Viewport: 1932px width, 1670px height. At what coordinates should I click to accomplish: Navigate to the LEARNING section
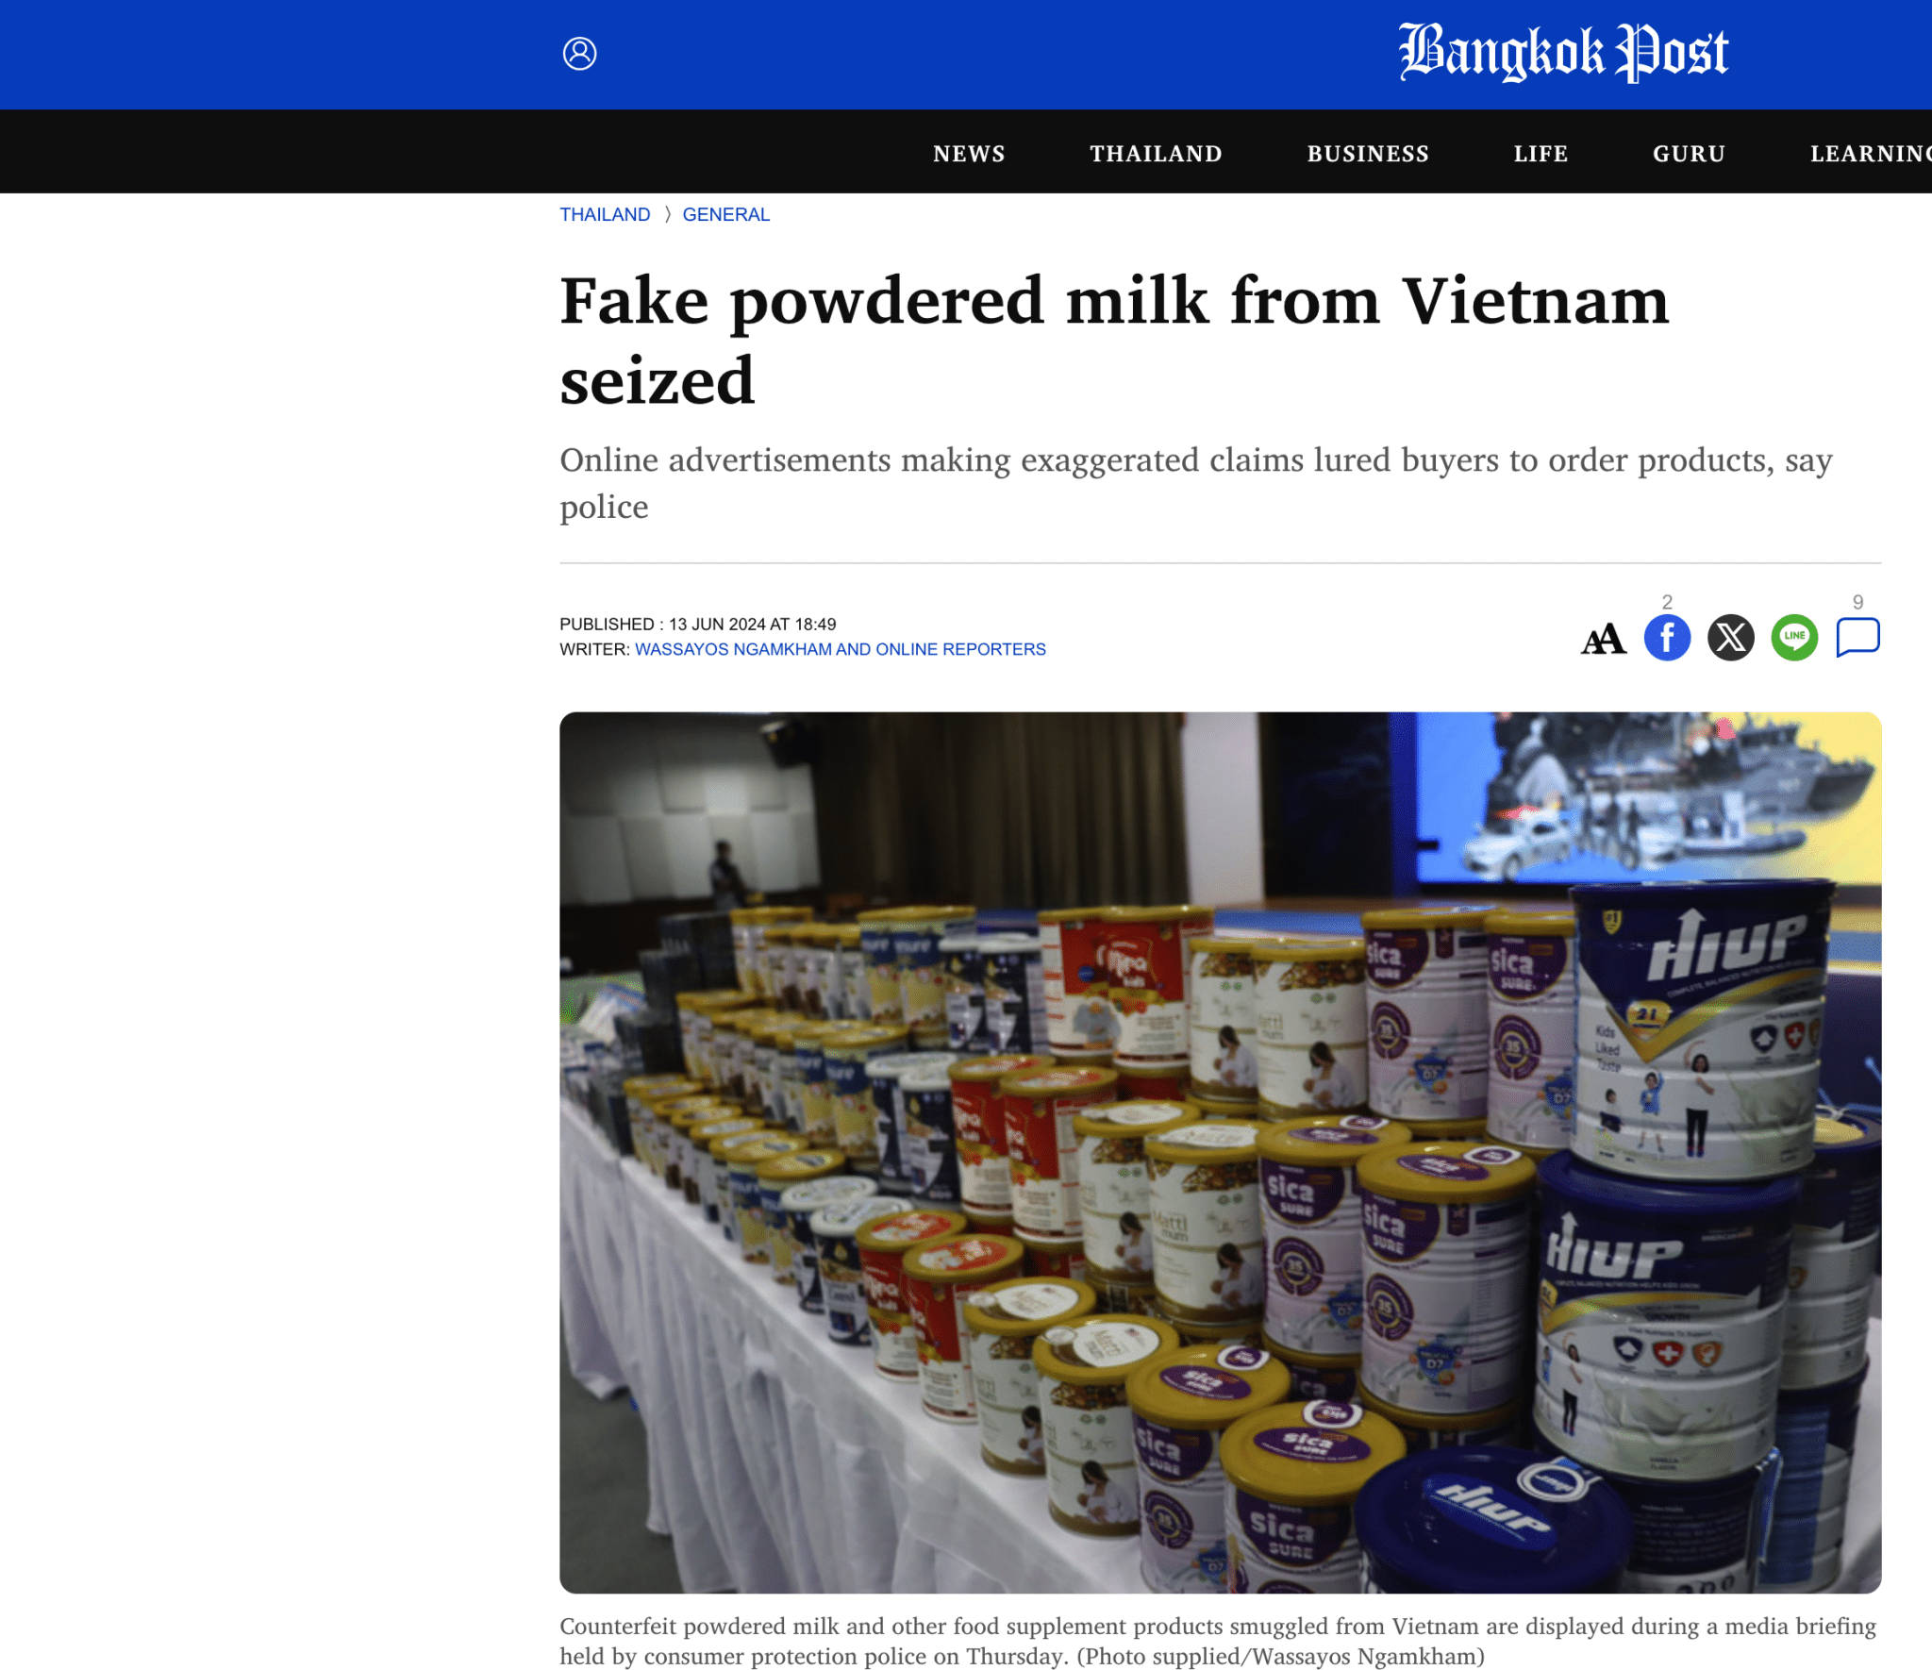(x=1870, y=154)
